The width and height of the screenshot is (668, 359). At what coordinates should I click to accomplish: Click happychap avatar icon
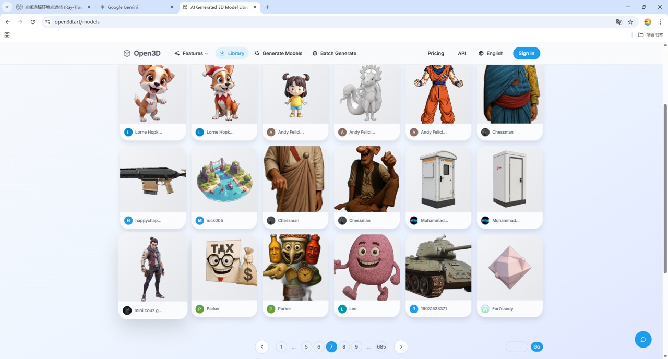tap(128, 220)
